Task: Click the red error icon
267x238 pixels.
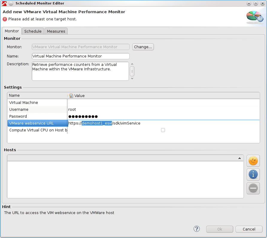Action: [x=5, y=19]
